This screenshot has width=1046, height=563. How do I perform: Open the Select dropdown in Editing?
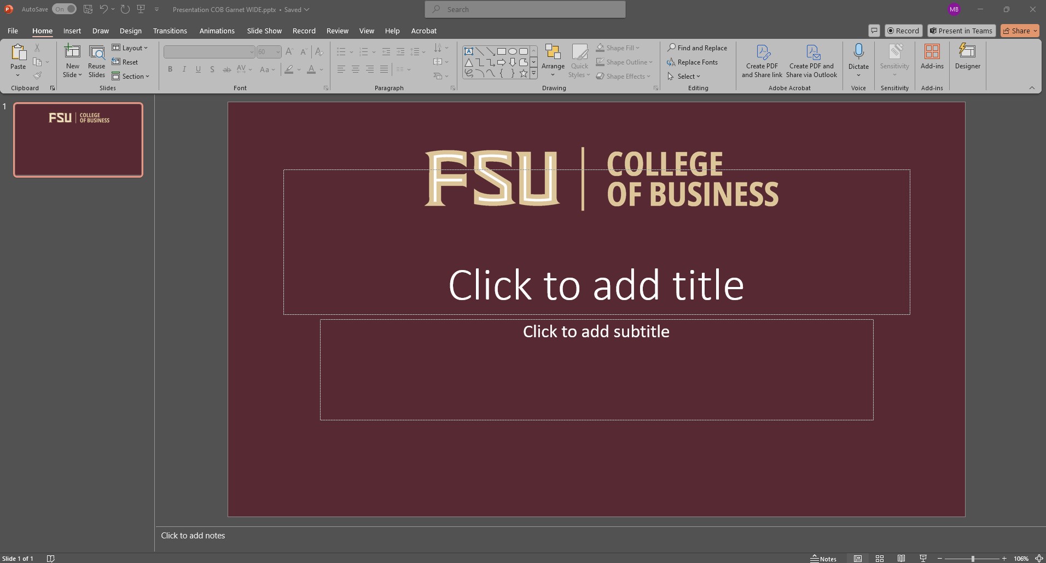(684, 77)
